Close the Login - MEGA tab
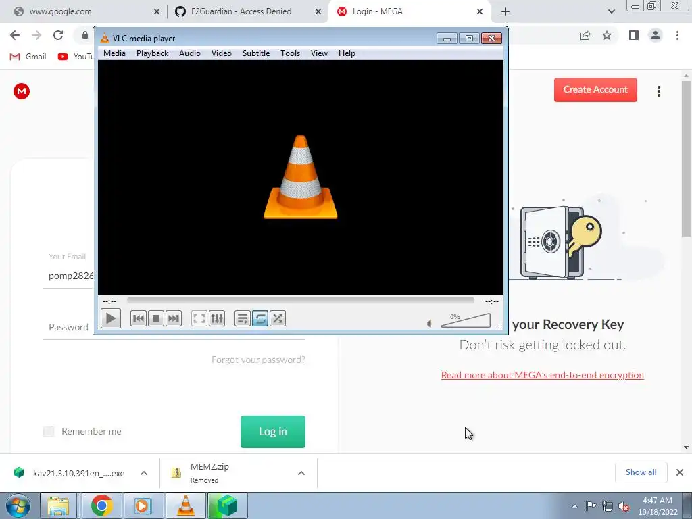The height and width of the screenshot is (519, 692). (480, 11)
